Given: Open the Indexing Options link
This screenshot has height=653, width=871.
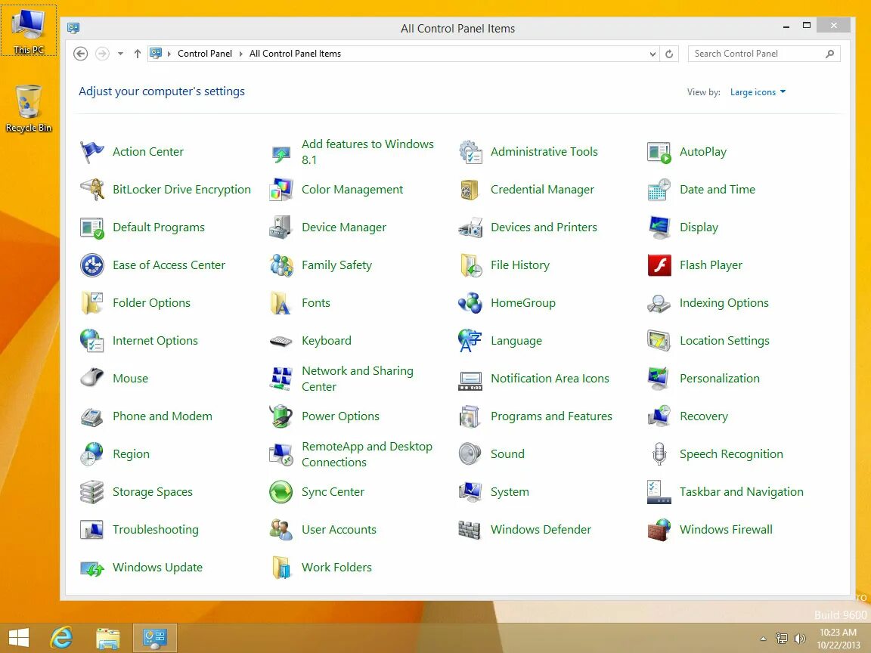Looking at the screenshot, I should (x=724, y=302).
